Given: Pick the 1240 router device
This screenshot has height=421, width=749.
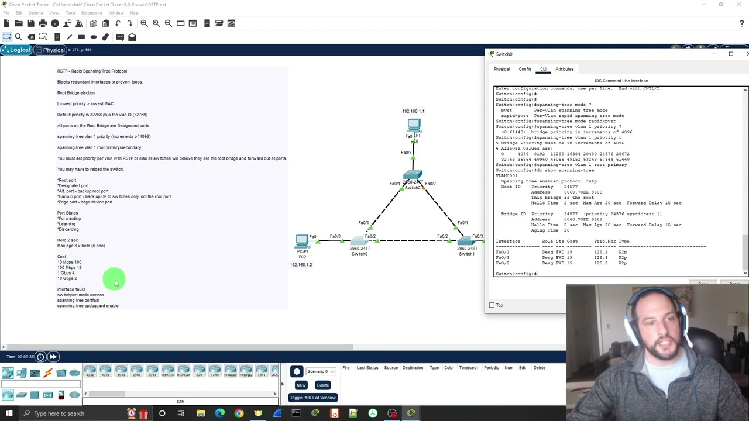Looking at the screenshot, I should [214, 371].
